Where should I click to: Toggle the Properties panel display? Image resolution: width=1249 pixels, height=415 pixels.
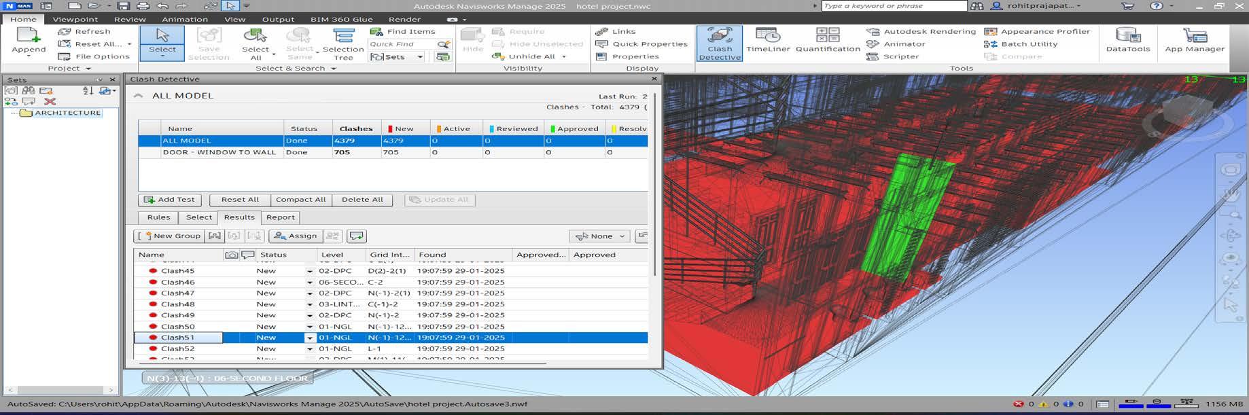coord(627,57)
